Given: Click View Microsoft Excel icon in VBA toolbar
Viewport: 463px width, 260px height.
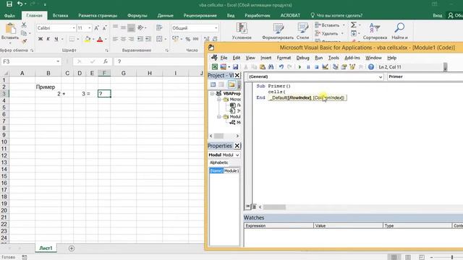Looking at the screenshot, I should pos(215,67).
